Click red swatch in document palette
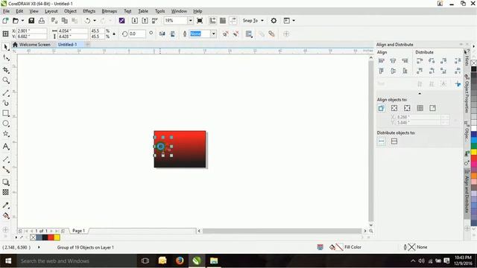 (51, 237)
